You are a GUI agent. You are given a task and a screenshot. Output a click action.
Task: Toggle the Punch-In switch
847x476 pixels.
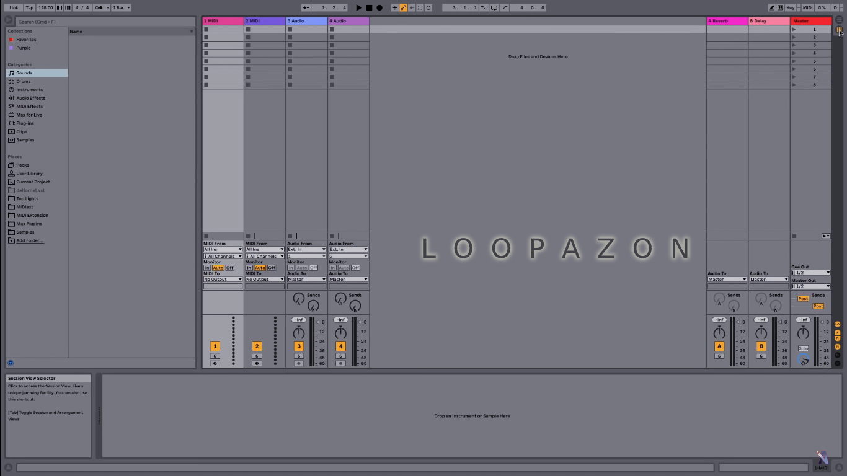484,7
